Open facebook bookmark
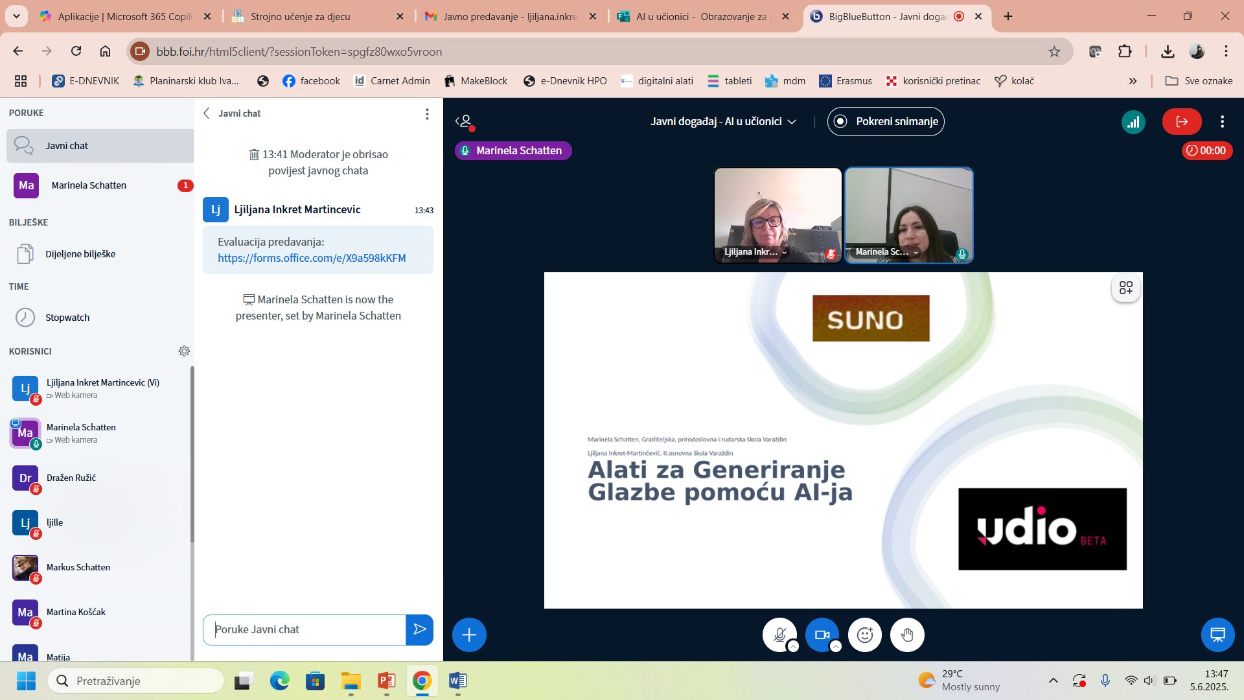This screenshot has width=1244, height=700. pyautogui.click(x=311, y=81)
